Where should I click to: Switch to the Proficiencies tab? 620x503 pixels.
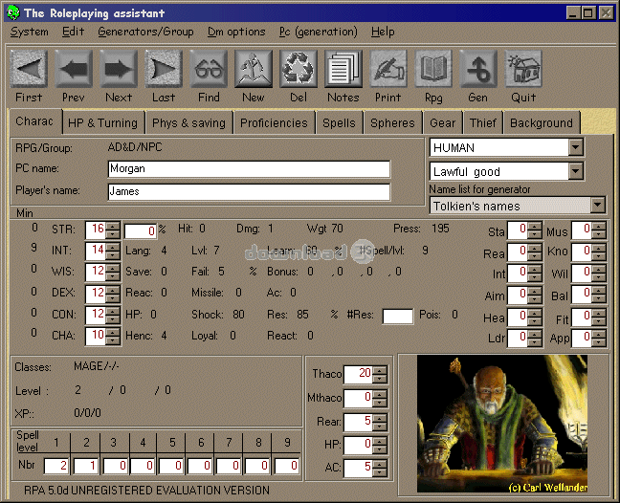[274, 123]
